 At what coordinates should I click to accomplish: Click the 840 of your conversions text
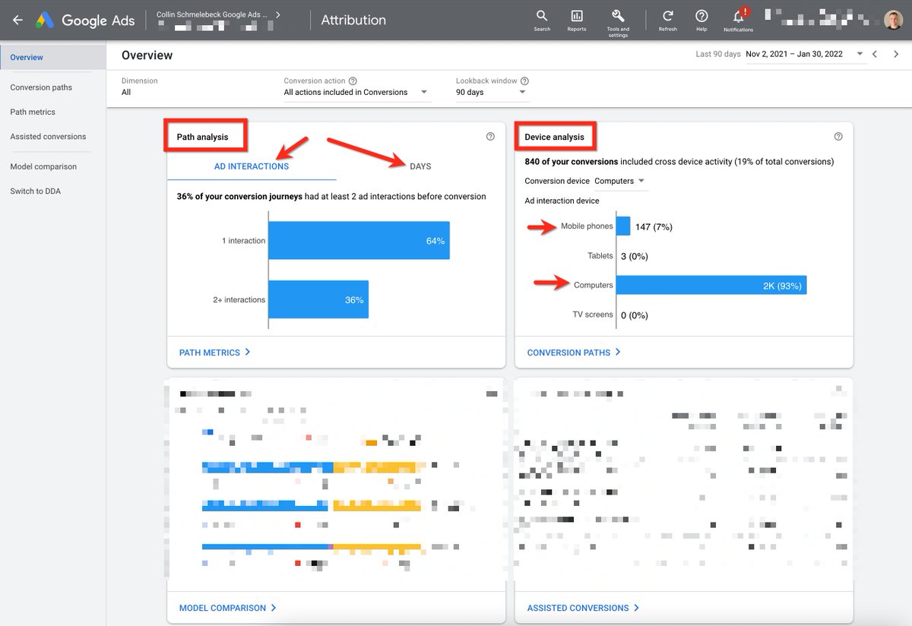(572, 162)
